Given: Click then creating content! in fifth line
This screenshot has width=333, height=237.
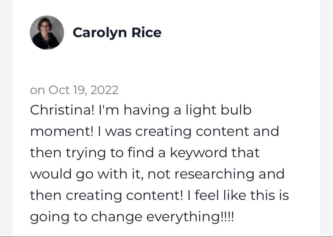Looking at the screenshot, I should coord(106,195).
